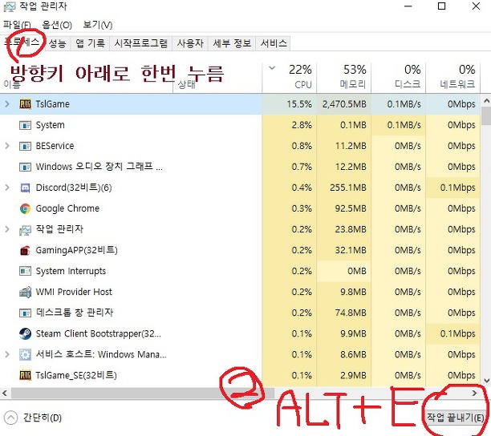Screen dimensions: 491x436
Task: Open the 파일 menu
Action: (x=18, y=25)
